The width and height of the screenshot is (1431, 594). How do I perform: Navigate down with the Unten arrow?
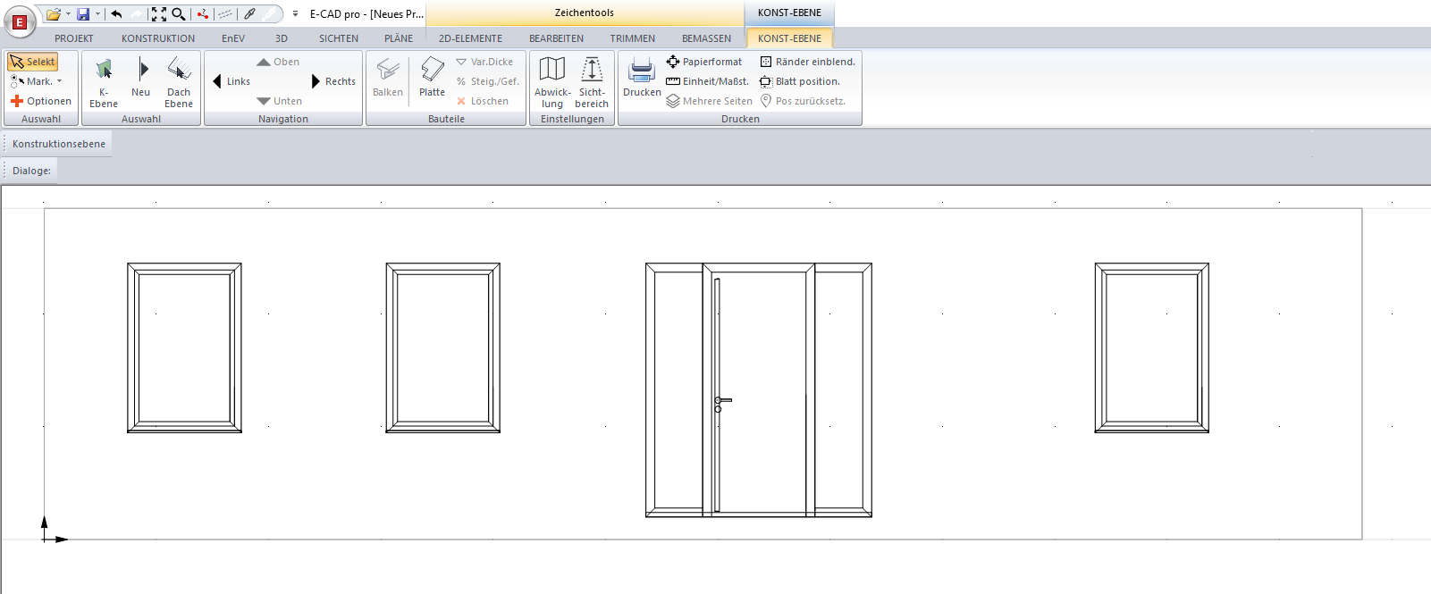click(279, 101)
